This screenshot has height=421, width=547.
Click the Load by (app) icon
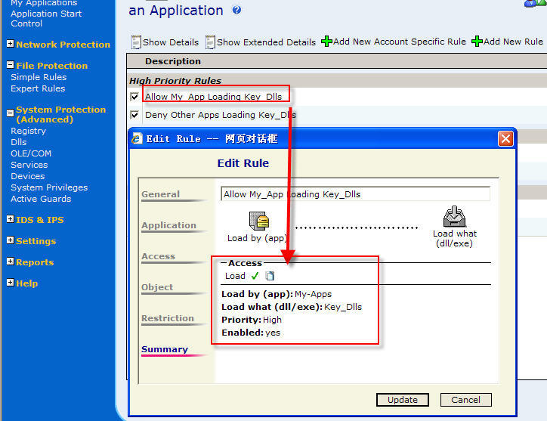click(x=259, y=221)
